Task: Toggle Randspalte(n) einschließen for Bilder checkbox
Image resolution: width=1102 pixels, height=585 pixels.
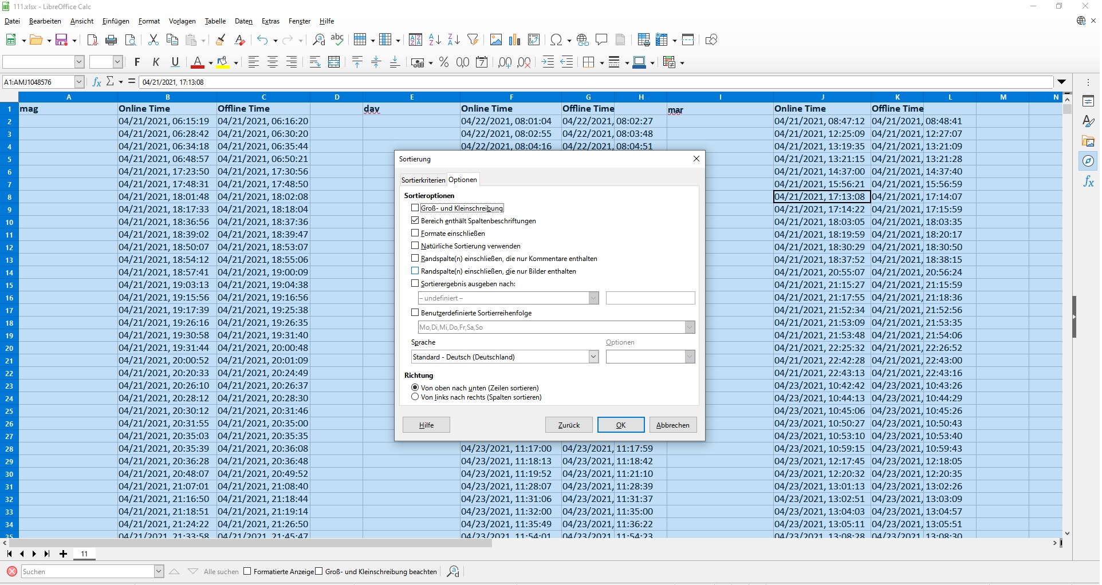Action: pyautogui.click(x=415, y=271)
